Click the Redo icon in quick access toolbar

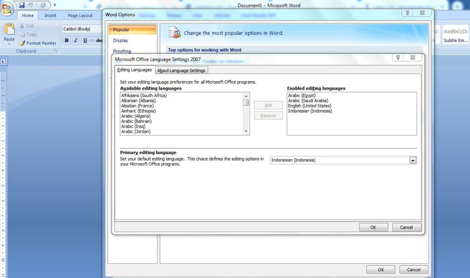coord(44,5)
